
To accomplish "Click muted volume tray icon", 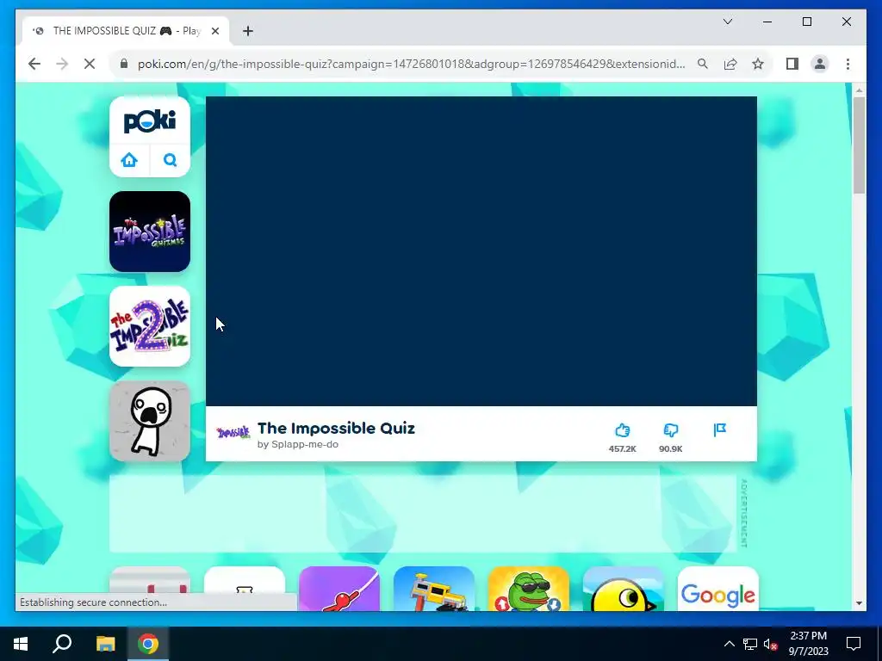I will (771, 644).
